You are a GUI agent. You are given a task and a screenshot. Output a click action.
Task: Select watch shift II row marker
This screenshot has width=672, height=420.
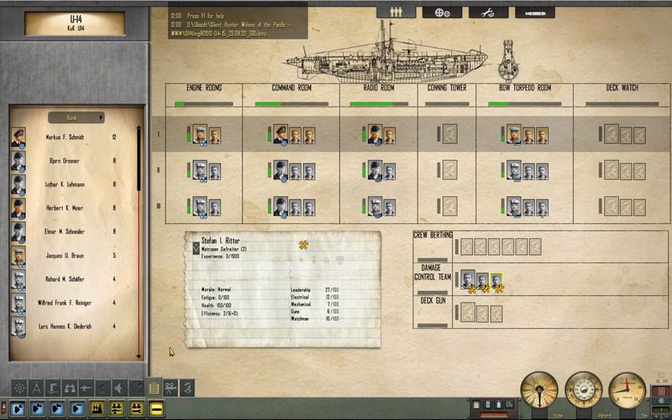pos(158,170)
